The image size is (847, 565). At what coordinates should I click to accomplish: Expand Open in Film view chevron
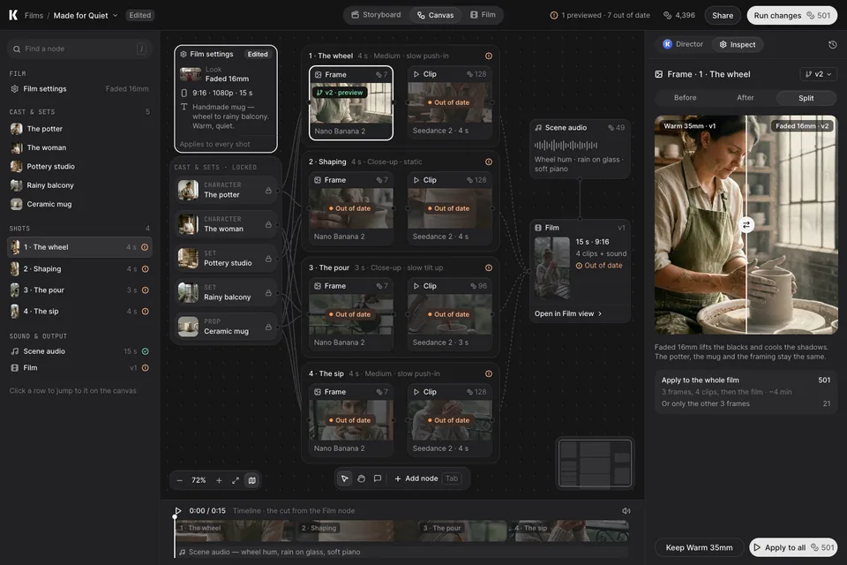(x=600, y=313)
